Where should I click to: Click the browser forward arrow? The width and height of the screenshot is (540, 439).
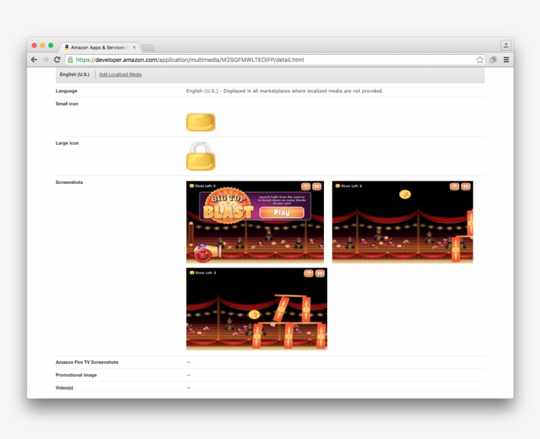(45, 59)
